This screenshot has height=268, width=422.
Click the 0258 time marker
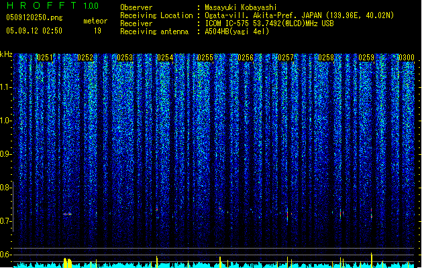coord(326,58)
